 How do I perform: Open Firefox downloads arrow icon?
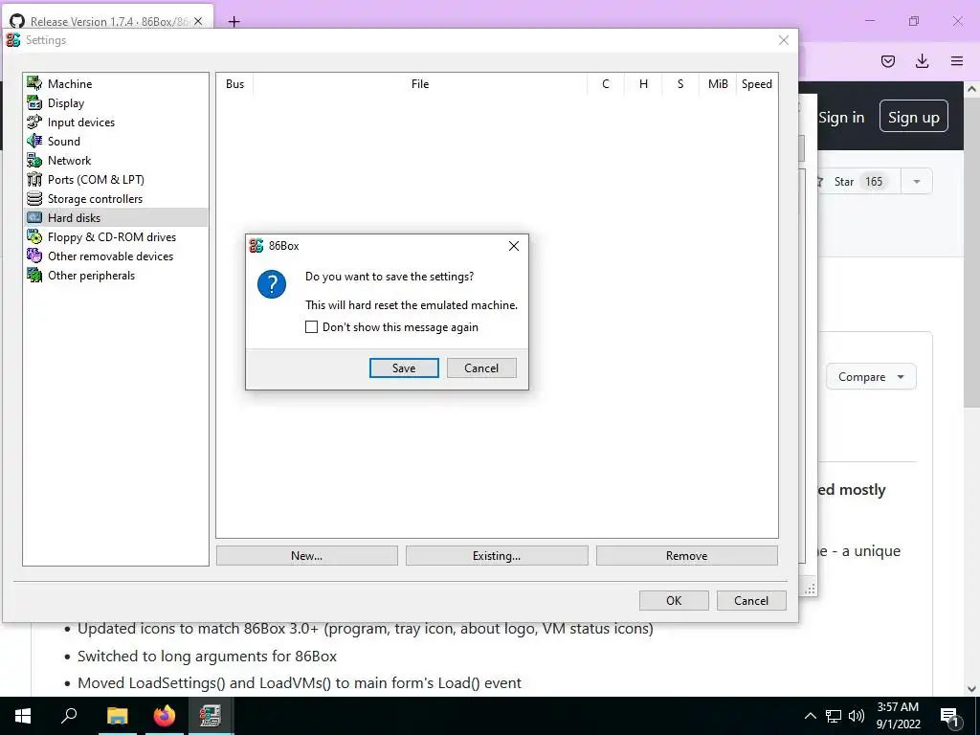pos(922,61)
